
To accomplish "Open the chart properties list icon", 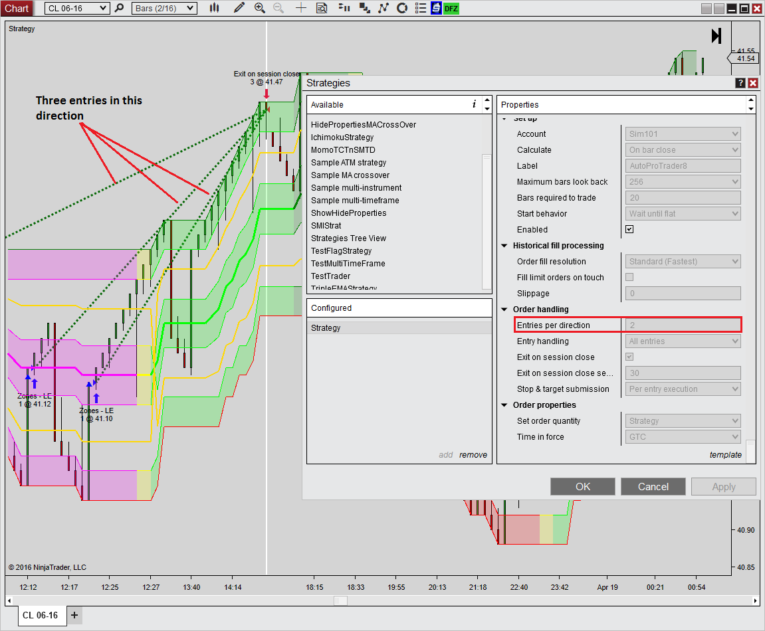I will 421,8.
